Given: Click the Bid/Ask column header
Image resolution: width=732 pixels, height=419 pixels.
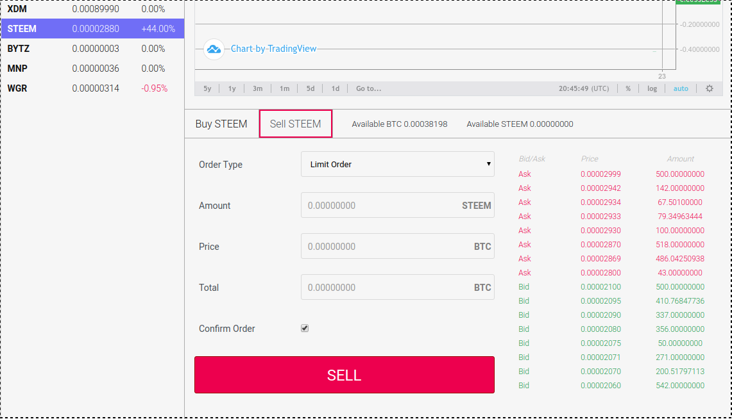Looking at the screenshot, I should click(x=532, y=159).
